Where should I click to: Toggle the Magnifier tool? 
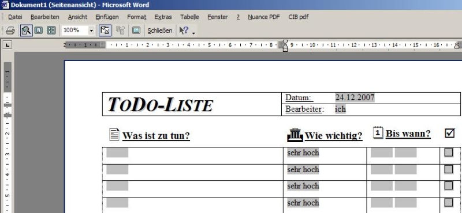tap(27, 31)
